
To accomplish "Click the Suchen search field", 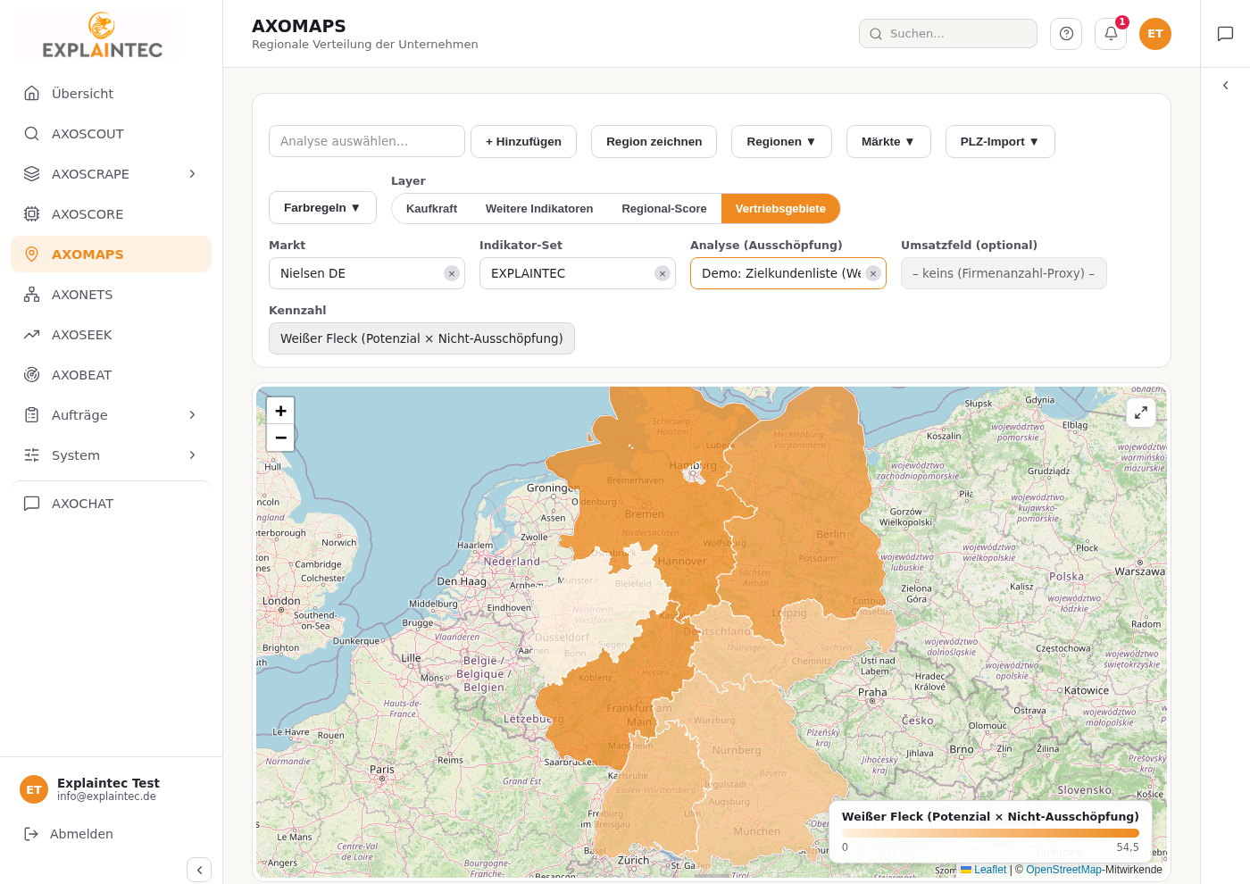I will coord(948,34).
